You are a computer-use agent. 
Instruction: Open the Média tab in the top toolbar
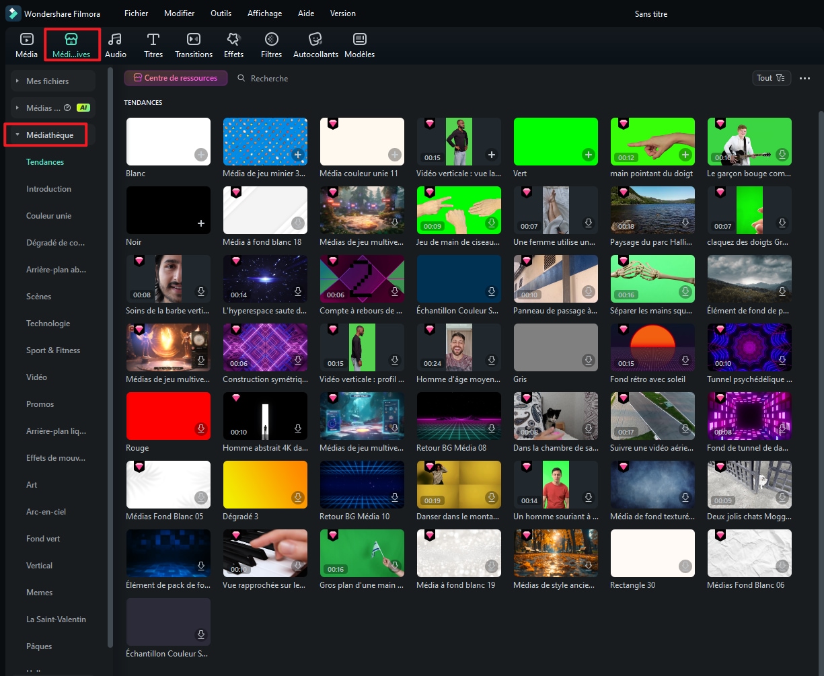[x=26, y=45]
